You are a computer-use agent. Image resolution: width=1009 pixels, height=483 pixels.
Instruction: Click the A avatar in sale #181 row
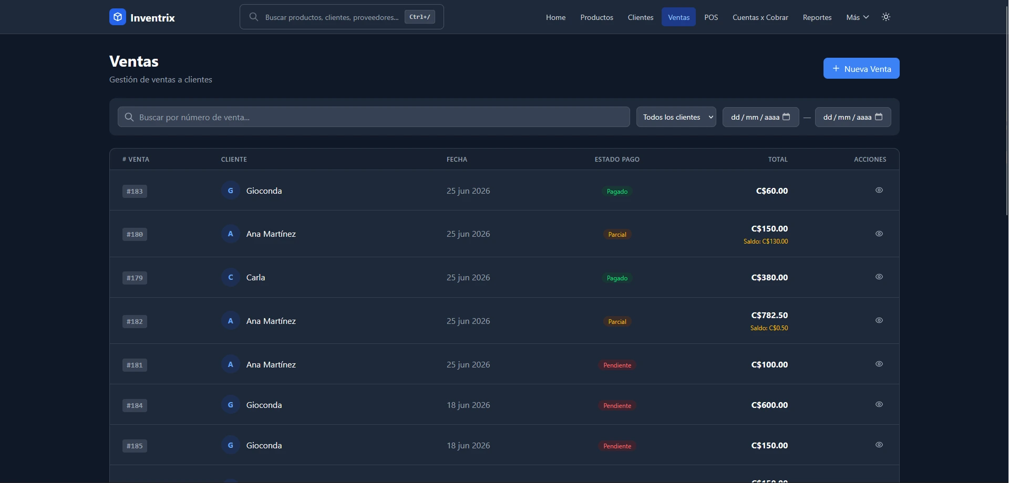tap(231, 364)
